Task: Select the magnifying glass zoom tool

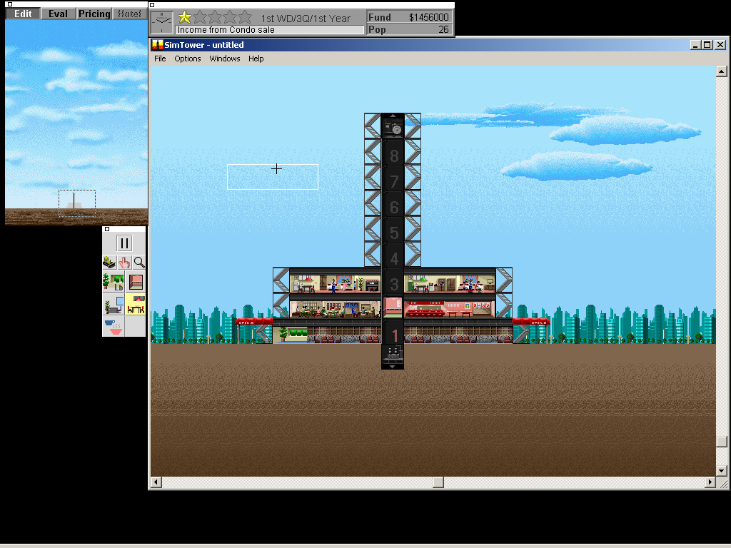Action: pos(139,263)
